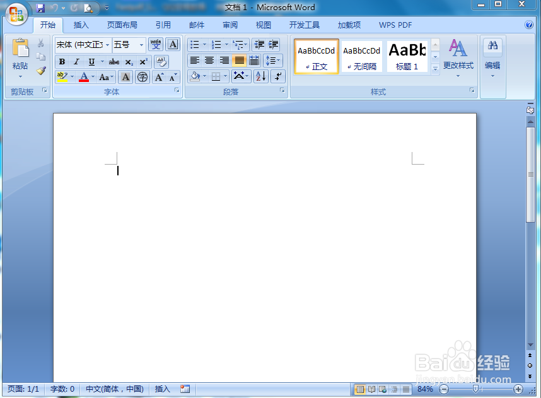Viewport: 541px width, 398px height.
Task: Grow font size with large A
Action: (159, 77)
